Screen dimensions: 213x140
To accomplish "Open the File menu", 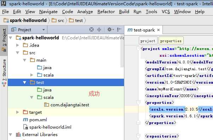I will point(5,12).
